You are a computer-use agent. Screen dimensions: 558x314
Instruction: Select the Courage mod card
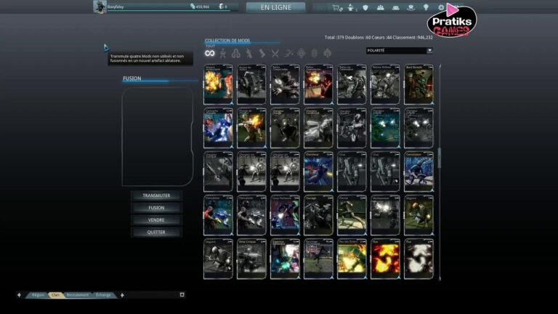[x=318, y=215]
